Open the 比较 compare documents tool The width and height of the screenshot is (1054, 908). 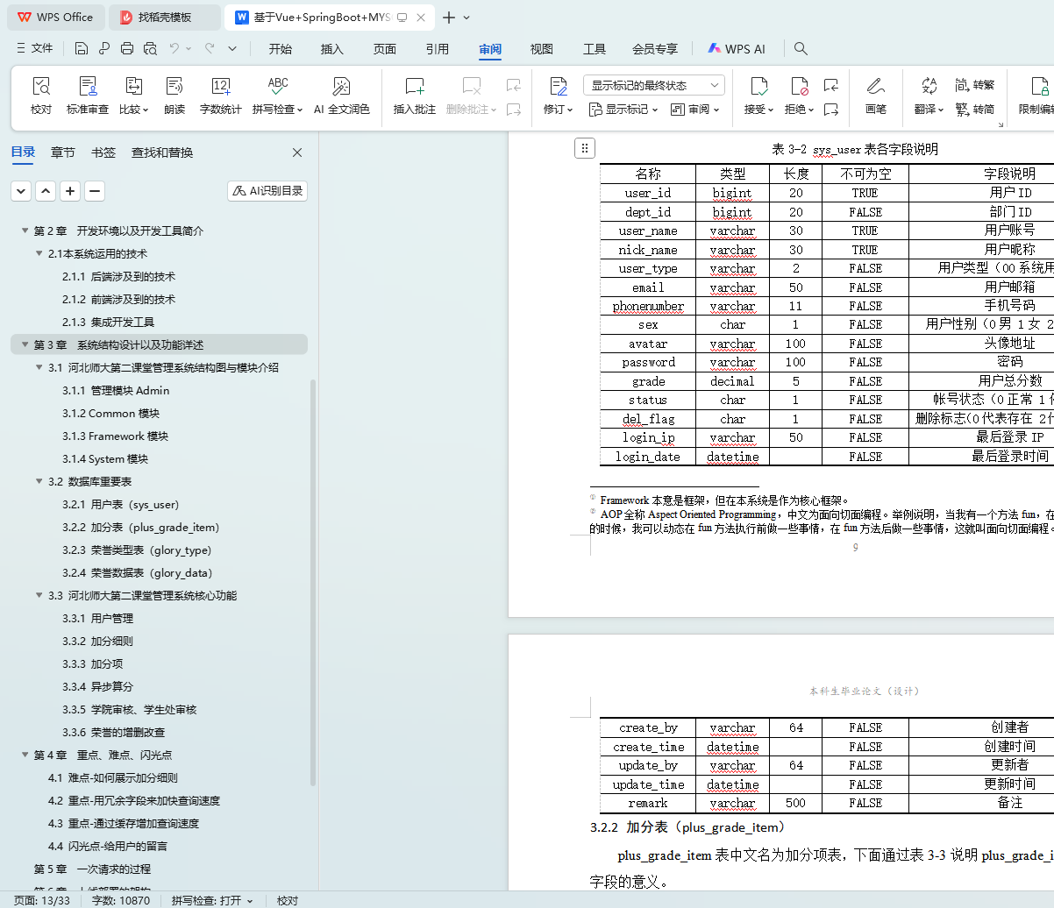click(133, 96)
